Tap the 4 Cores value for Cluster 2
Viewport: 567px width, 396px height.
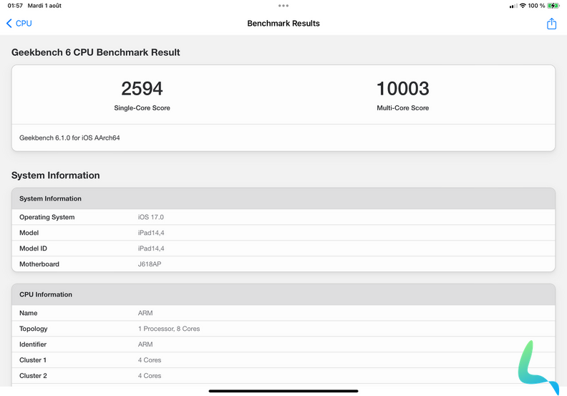[x=150, y=376]
